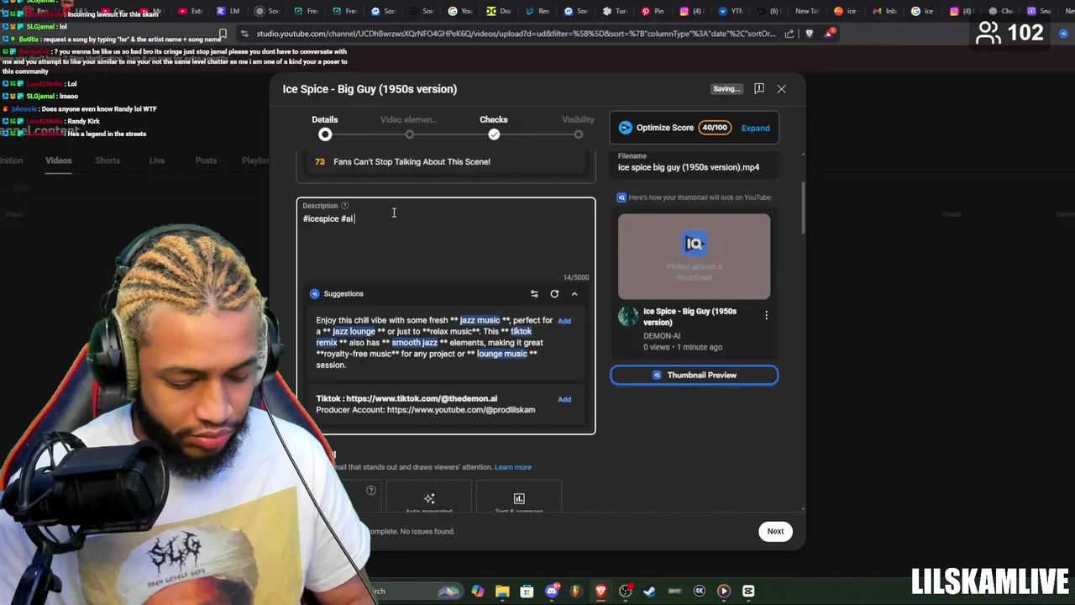The height and width of the screenshot is (605, 1075).
Task: Switch to the New Tab browser tab
Action: pos(806,11)
